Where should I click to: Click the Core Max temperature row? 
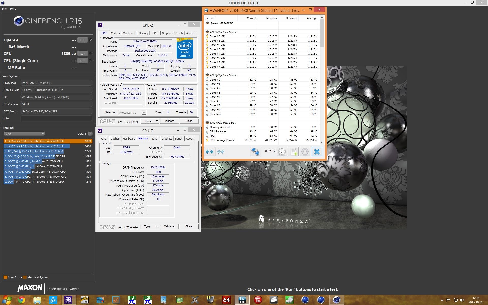tap(262, 114)
